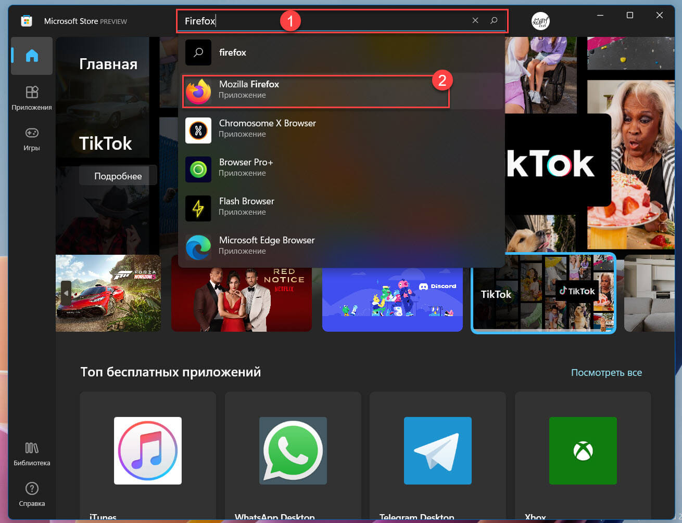The image size is (682, 523).
Task: Select Mozilla Firefox suggestion text
Action: pyautogui.click(x=249, y=84)
